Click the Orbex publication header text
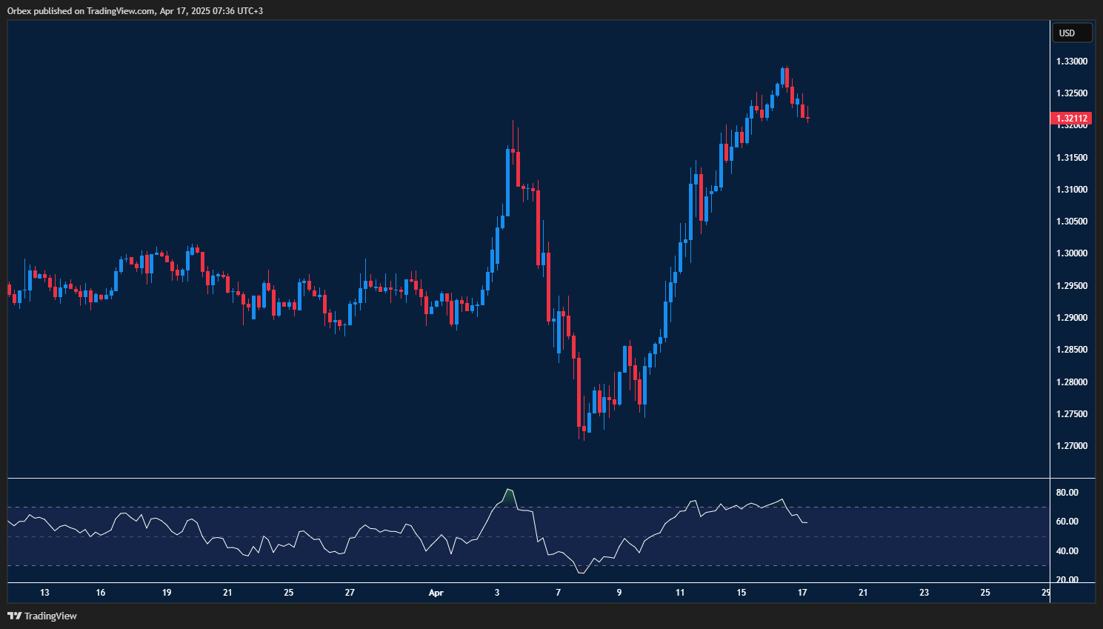This screenshot has width=1103, height=629. pyautogui.click(x=133, y=10)
